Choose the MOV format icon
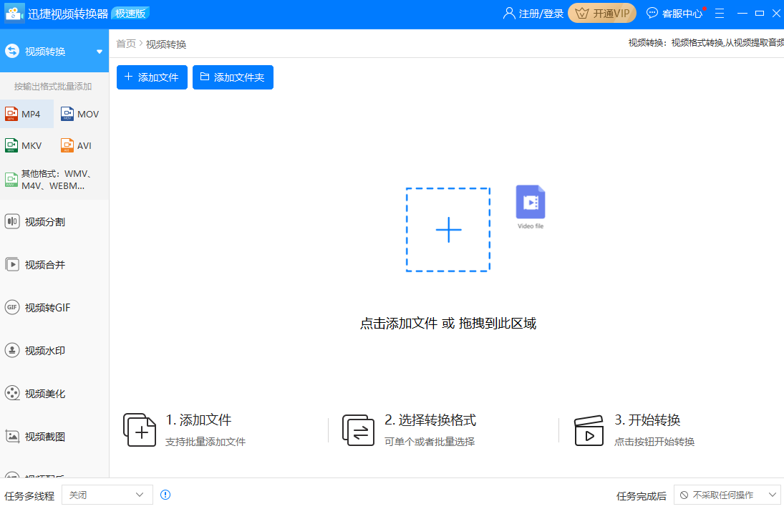 tap(67, 114)
